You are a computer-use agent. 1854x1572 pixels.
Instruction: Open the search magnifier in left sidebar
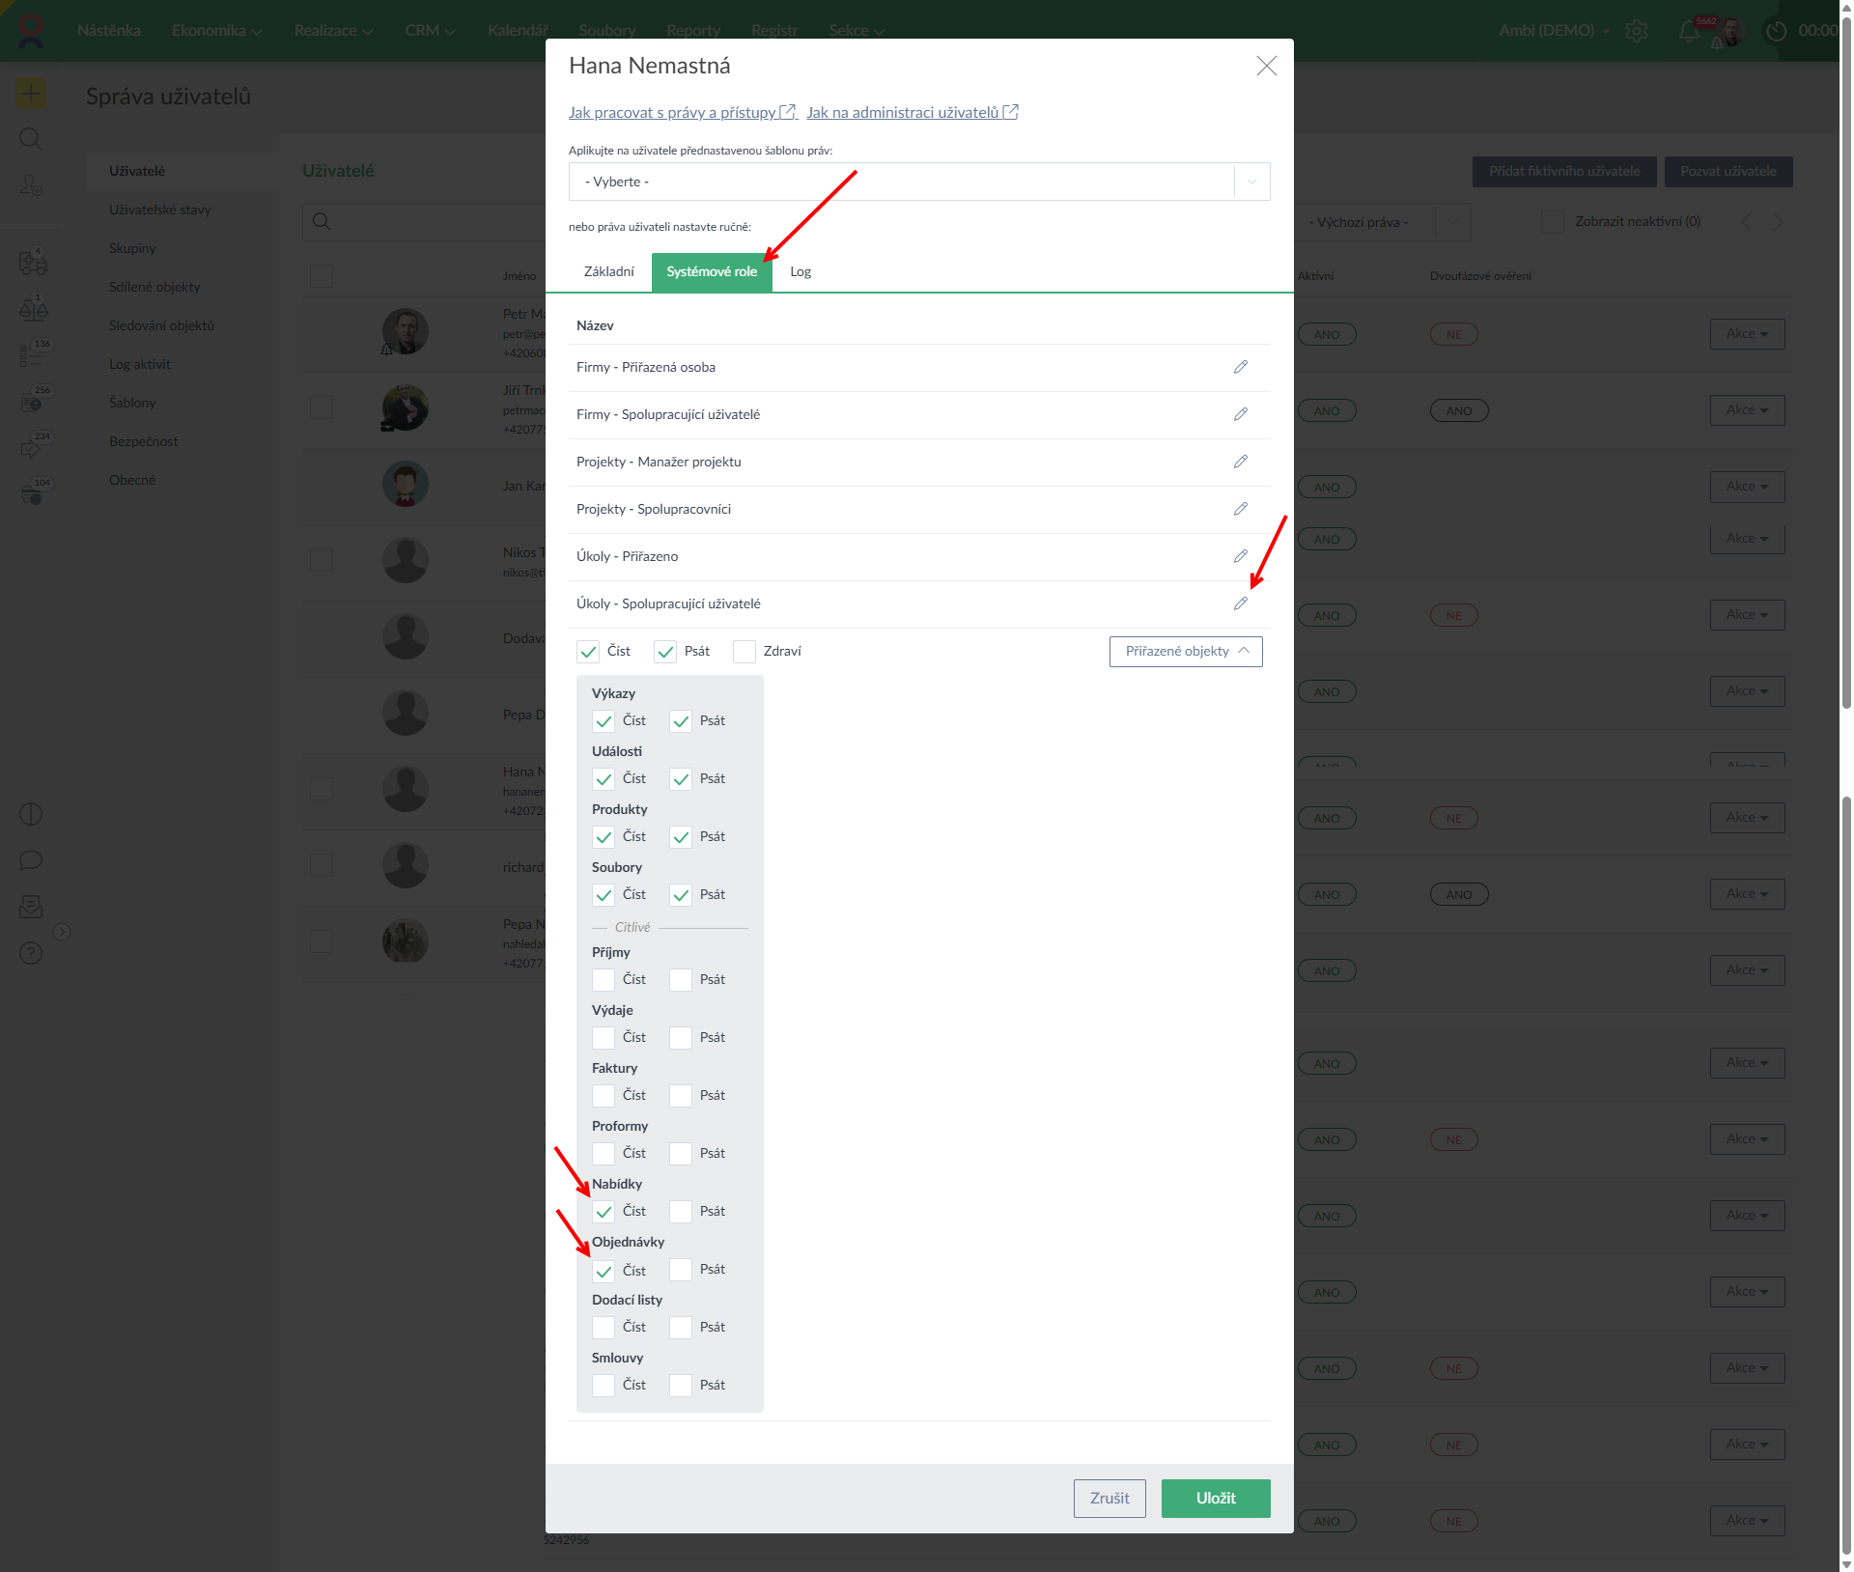click(x=31, y=139)
